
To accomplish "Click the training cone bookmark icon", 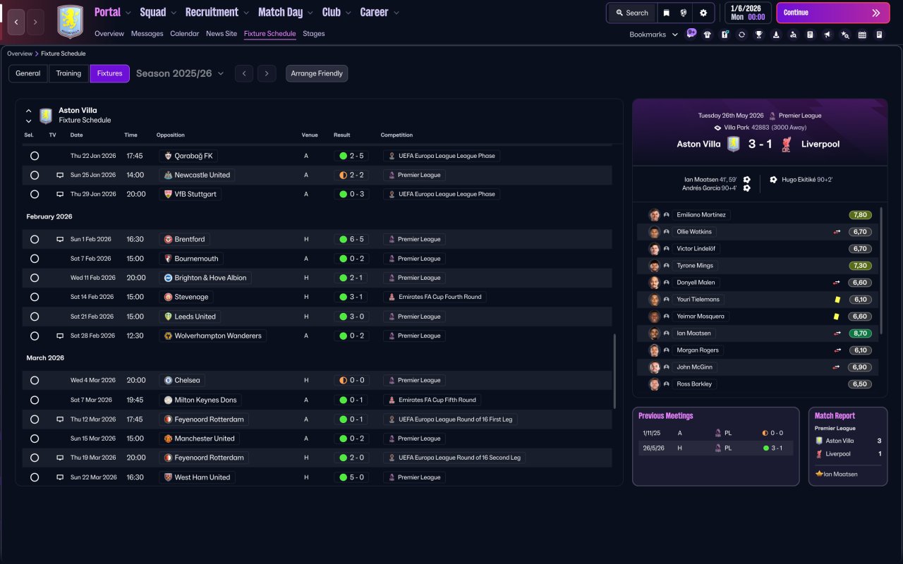I will coord(776,35).
